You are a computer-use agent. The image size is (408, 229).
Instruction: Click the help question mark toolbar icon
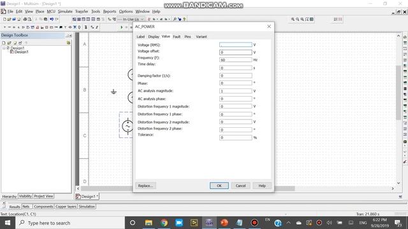(x=184, y=19)
